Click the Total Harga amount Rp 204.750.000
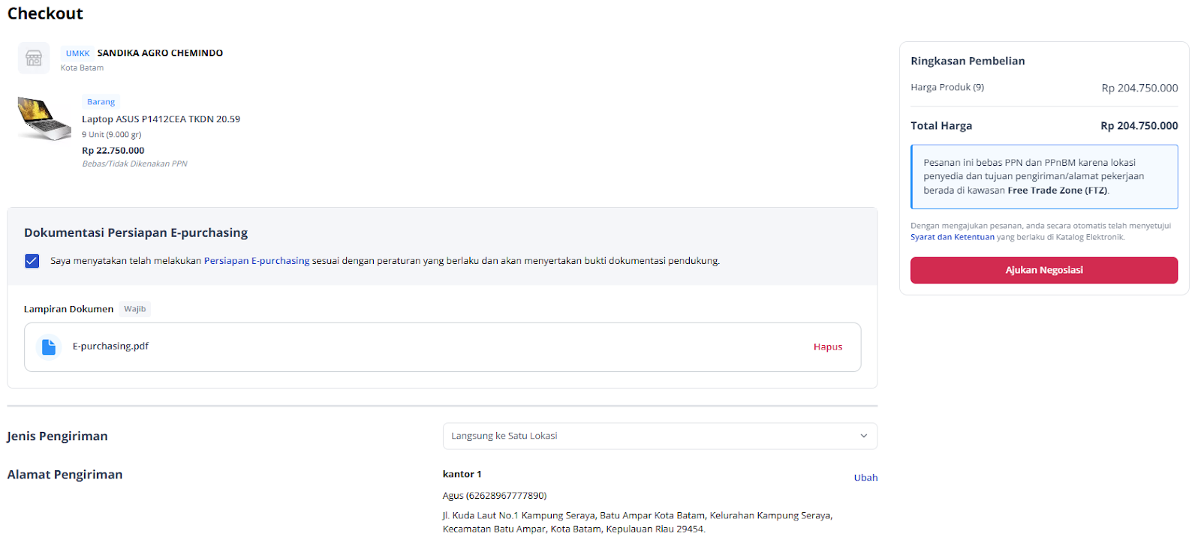 [x=1139, y=126]
